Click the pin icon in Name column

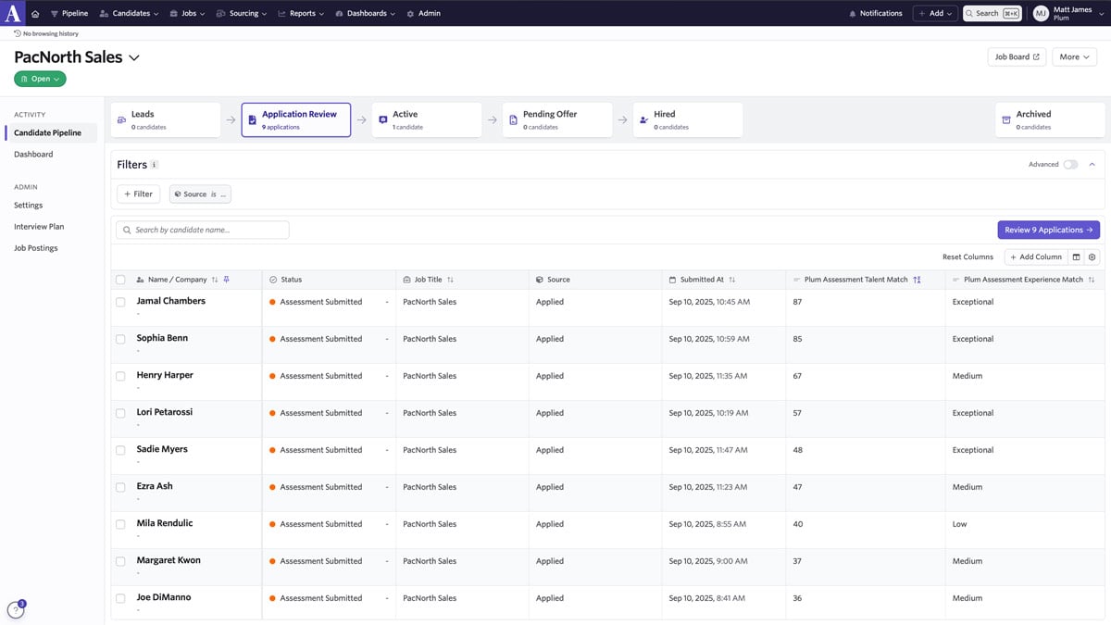(227, 280)
